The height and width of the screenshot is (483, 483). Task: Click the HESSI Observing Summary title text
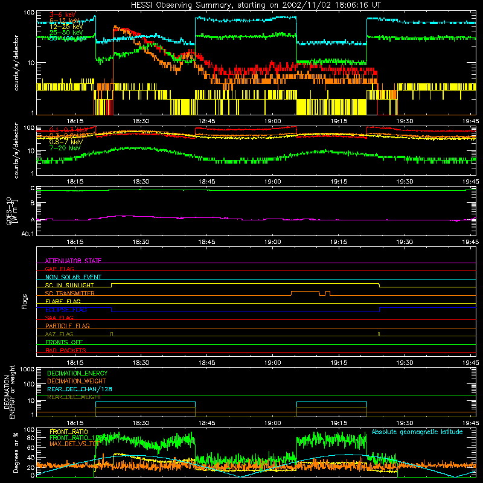[x=255, y=5]
